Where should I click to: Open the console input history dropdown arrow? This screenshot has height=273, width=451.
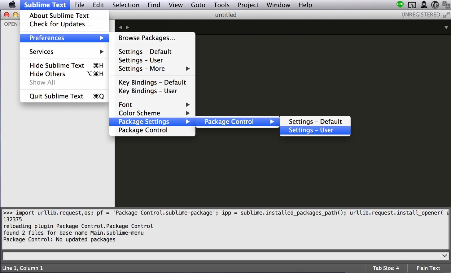444,256
